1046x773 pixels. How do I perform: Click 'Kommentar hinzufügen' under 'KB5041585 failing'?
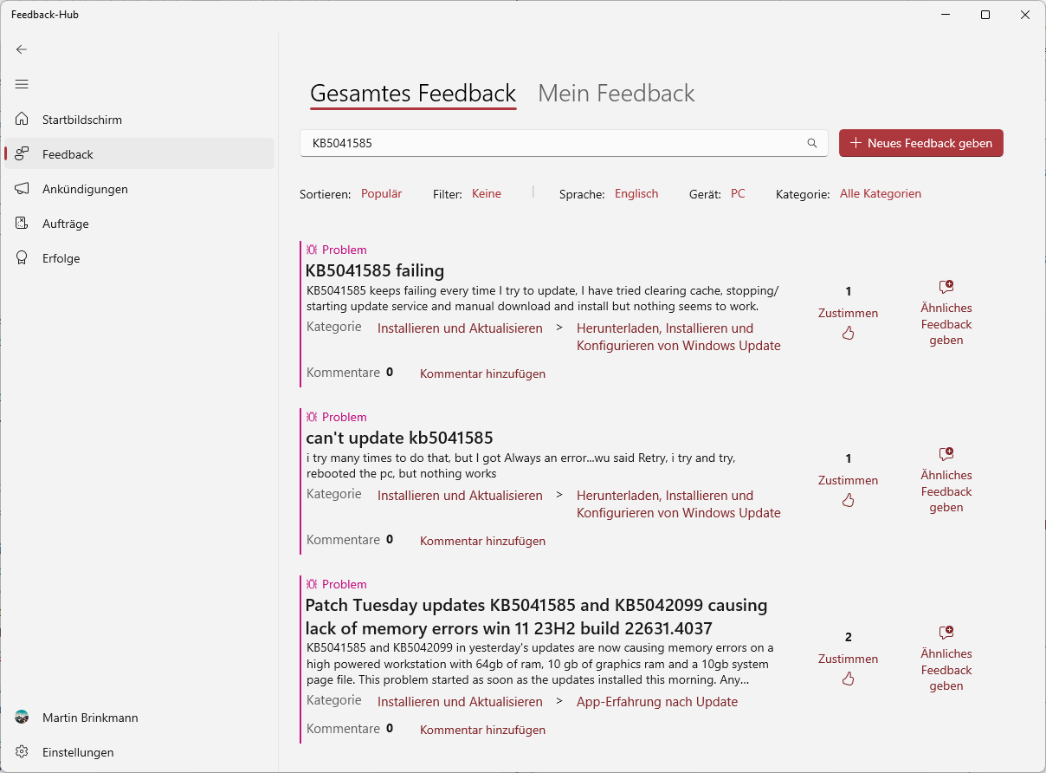pyautogui.click(x=482, y=374)
